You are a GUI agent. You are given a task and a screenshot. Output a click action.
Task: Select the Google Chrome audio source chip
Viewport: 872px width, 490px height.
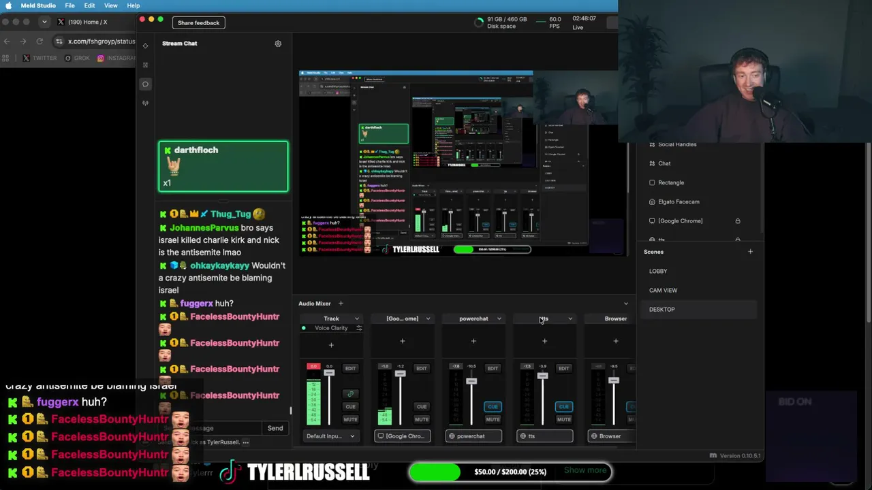coord(402,436)
